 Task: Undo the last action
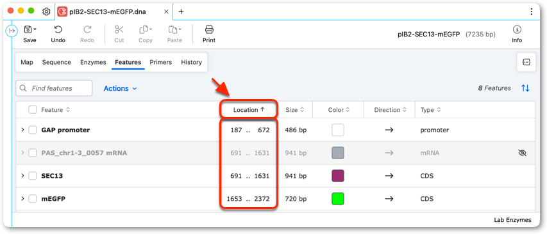[58, 30]
